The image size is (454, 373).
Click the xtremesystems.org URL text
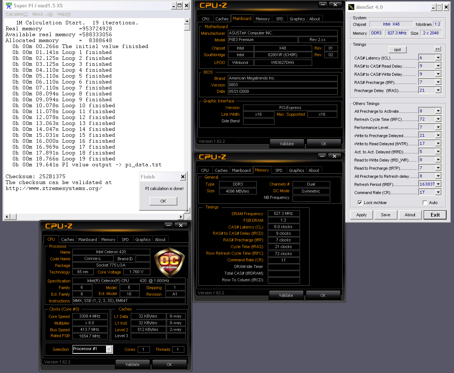[54, 188]
